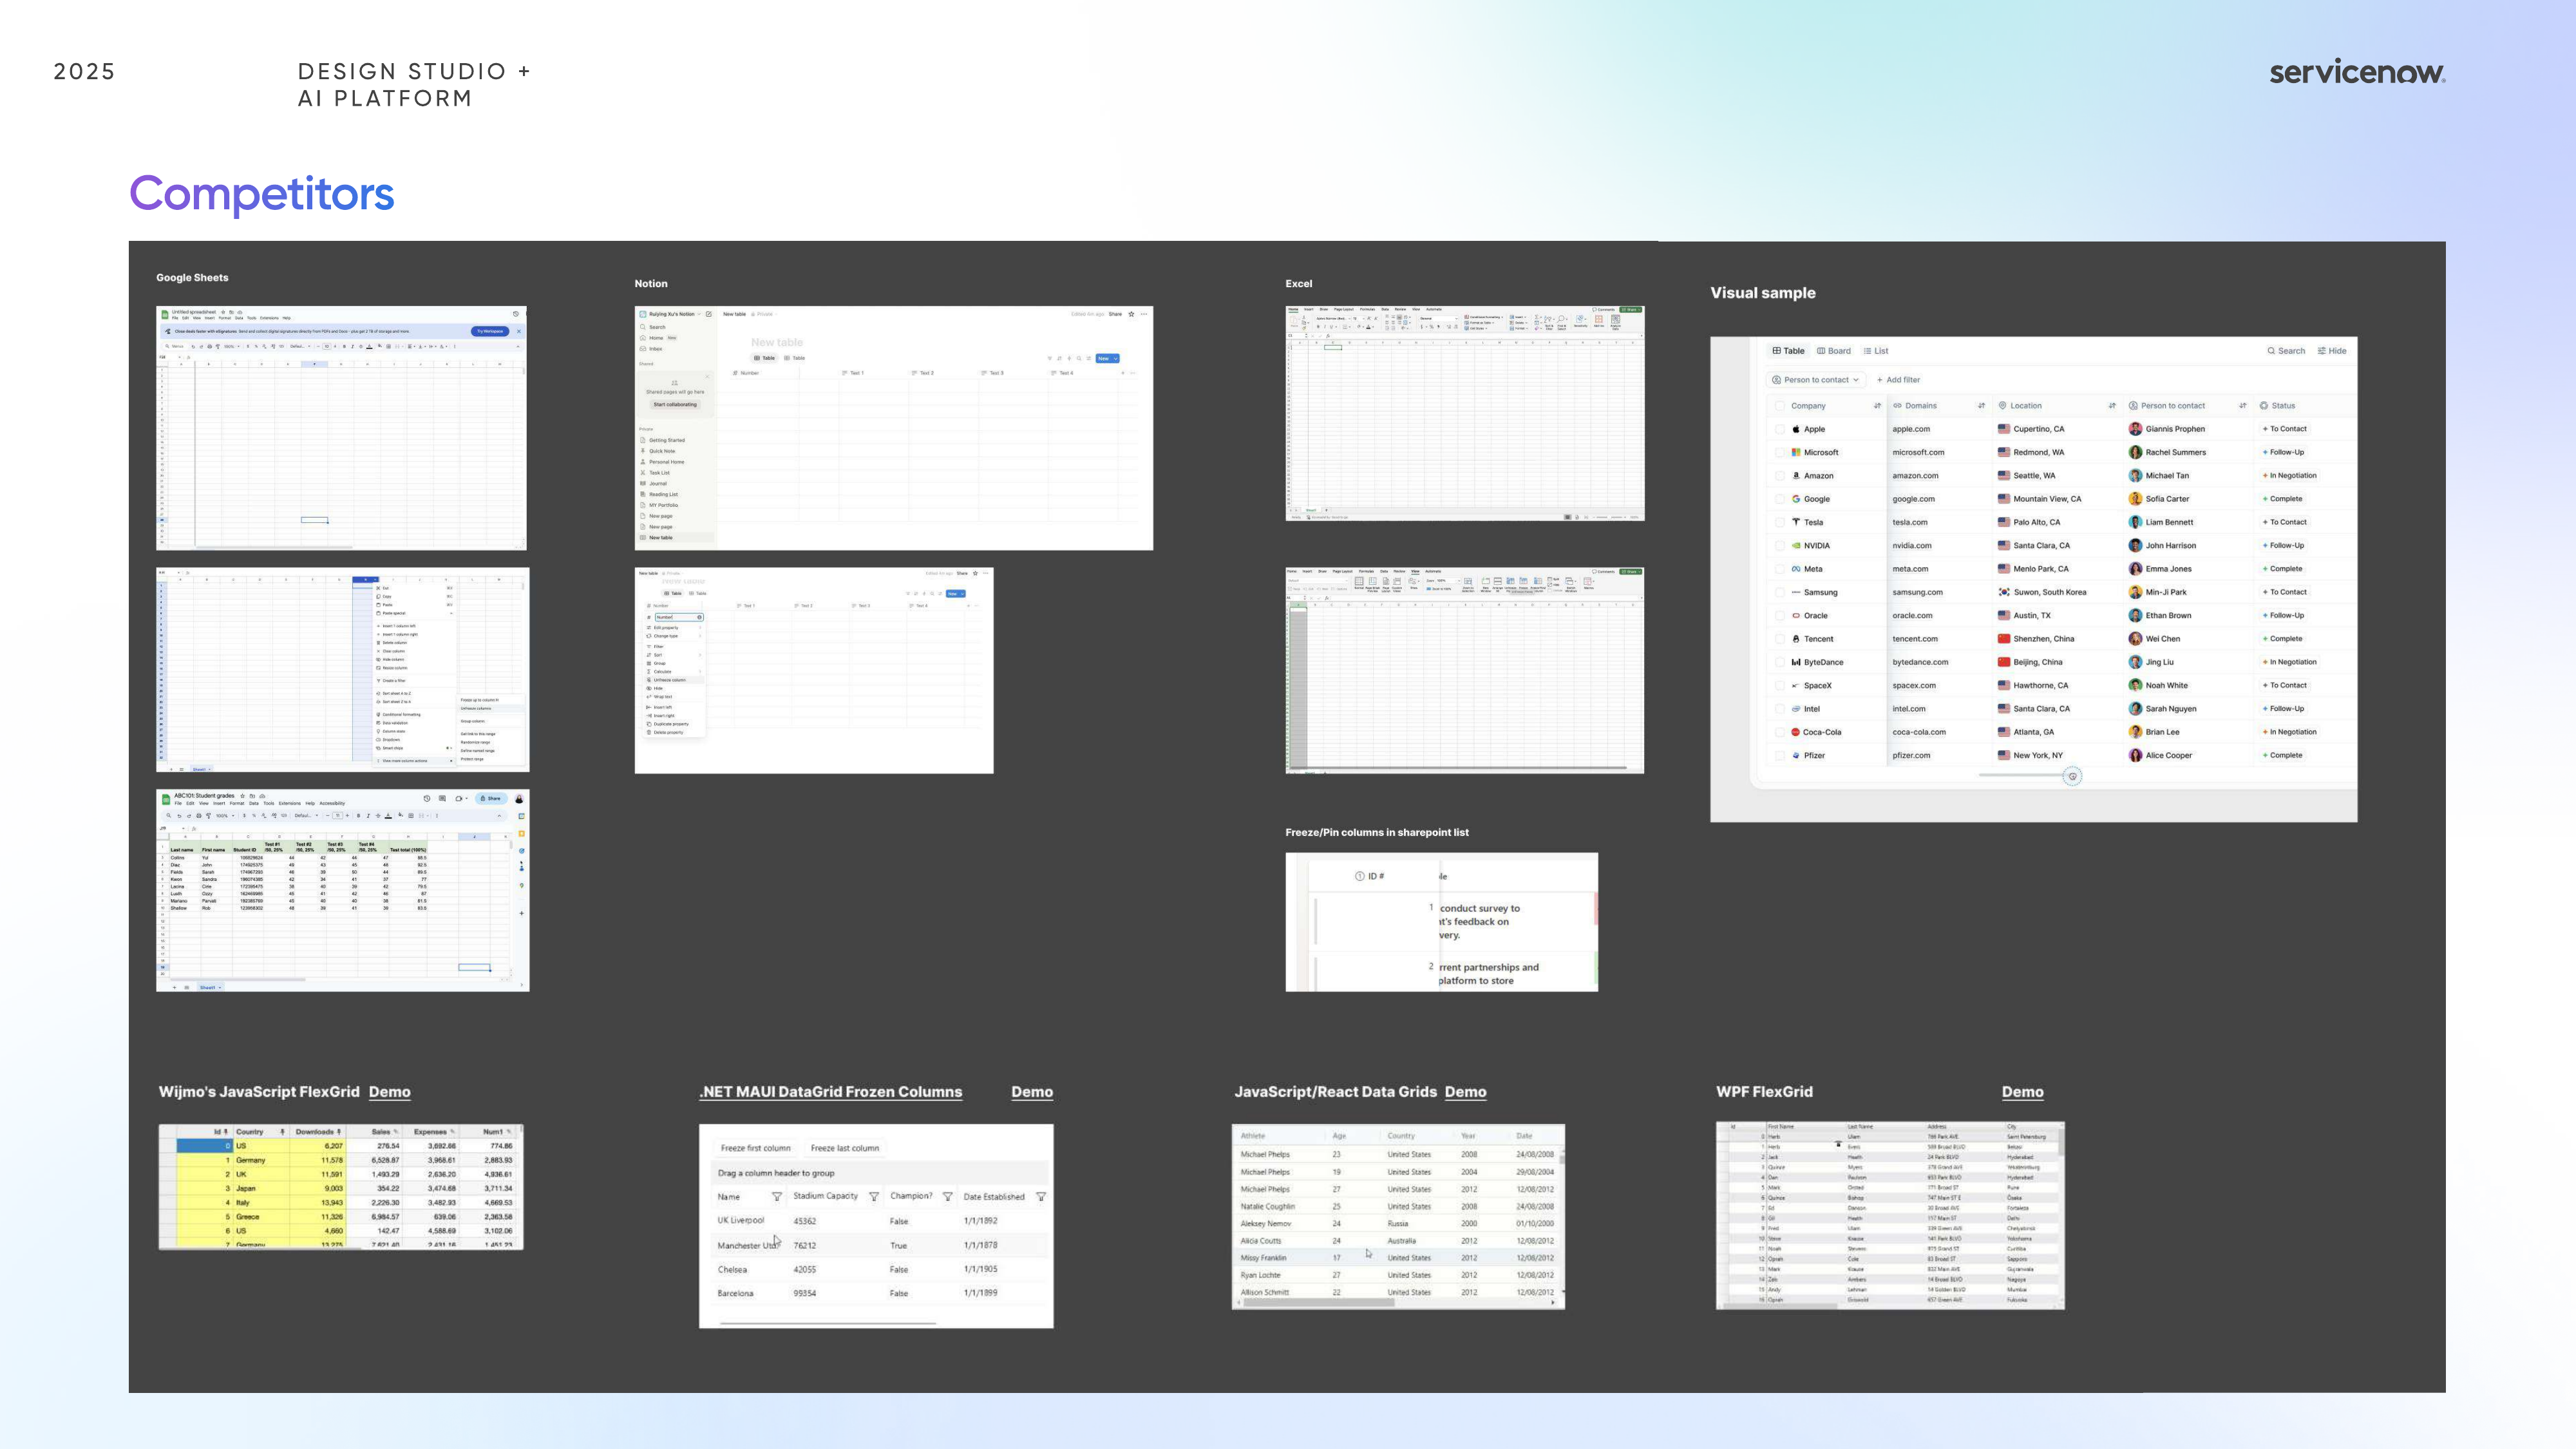2576x1449 pixels.
Task: Check the Microsoft row checkbox
Action: (1779, 452)
